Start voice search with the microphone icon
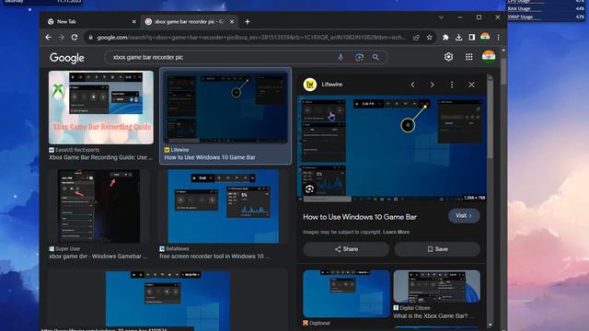Screen dimensions: 589x331 click(341, 57)
